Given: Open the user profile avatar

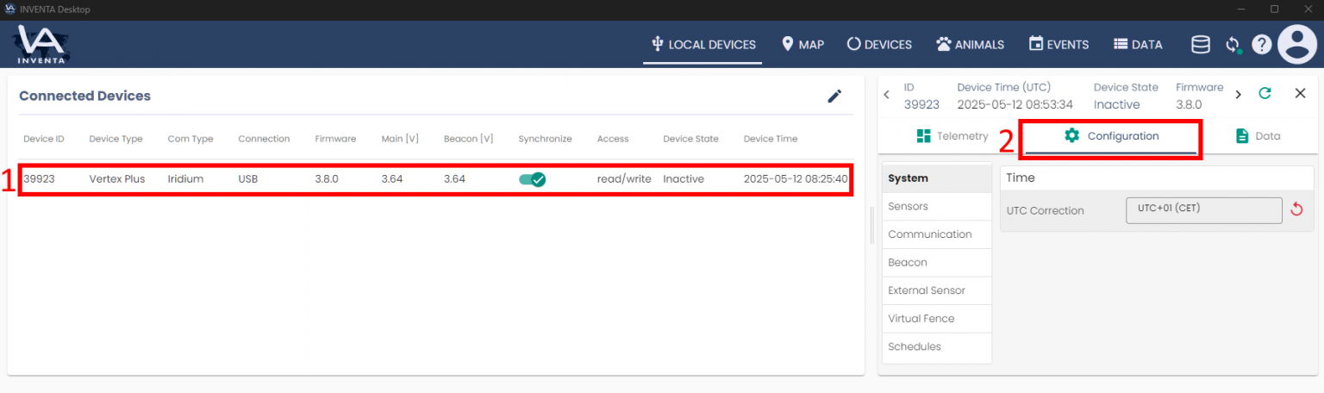Looking at the screenshot, I should (1297, 45).
